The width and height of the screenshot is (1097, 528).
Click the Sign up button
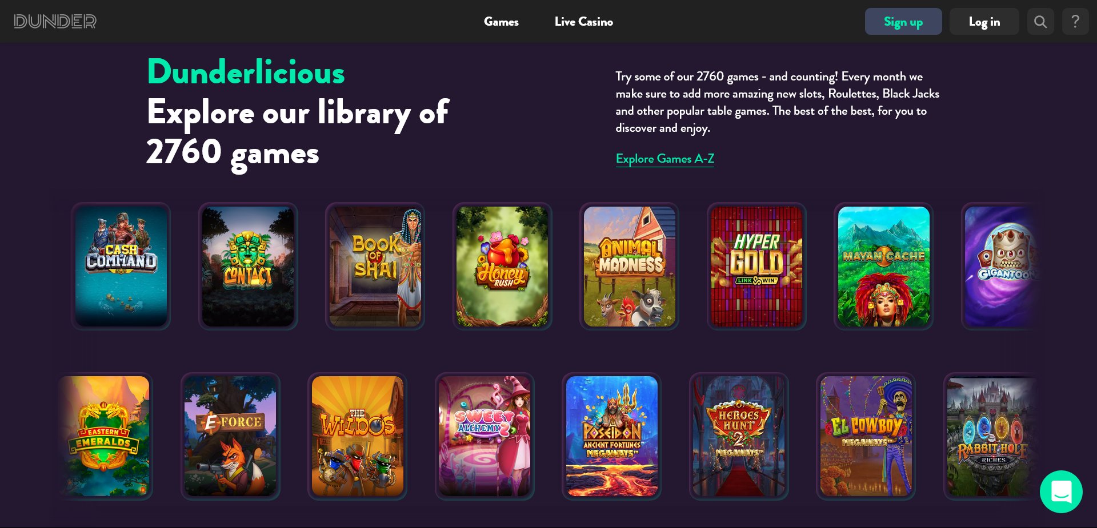tap(903, 22)
